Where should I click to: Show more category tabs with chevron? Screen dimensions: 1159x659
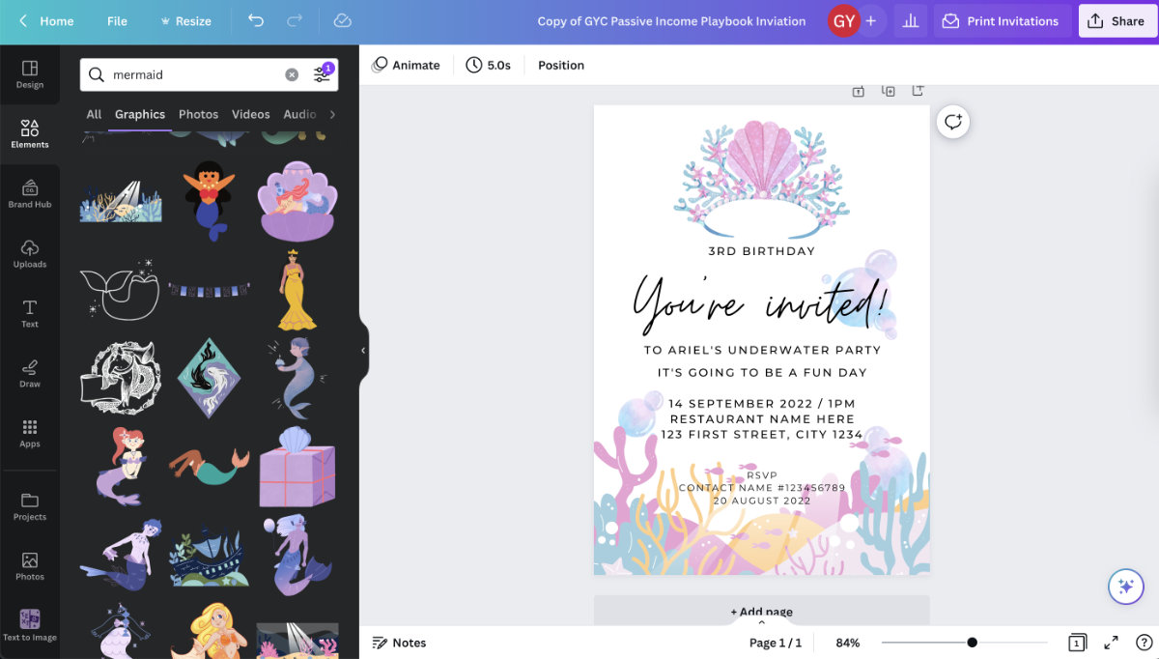pyautogui.click(x=332, y=114)
